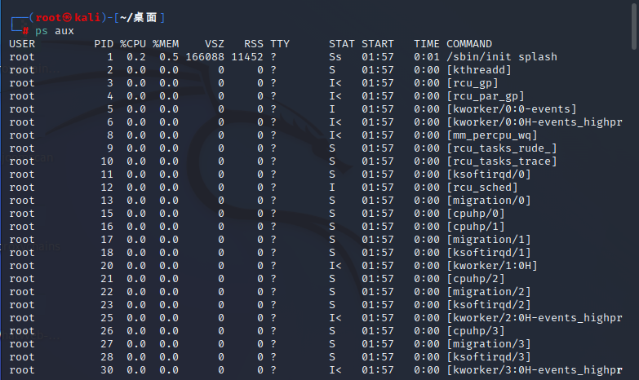
Task: Click the [kthreadd] process name
Action: point(479,70)
